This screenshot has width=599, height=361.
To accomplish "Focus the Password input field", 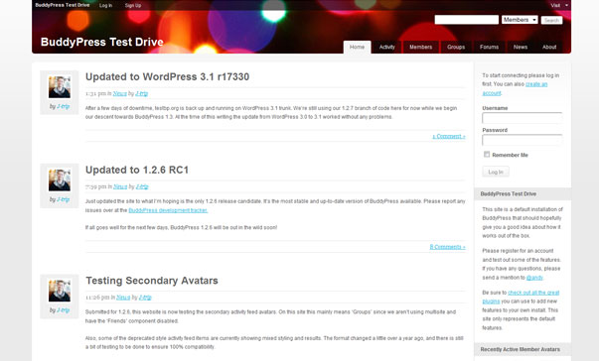I will (x=523, y=140).
